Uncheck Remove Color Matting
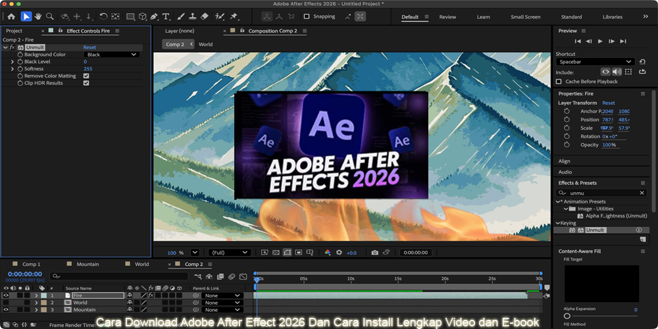 (86, 76)
